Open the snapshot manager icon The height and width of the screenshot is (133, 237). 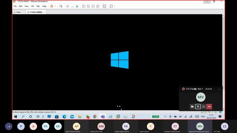[x=77, y=6]
